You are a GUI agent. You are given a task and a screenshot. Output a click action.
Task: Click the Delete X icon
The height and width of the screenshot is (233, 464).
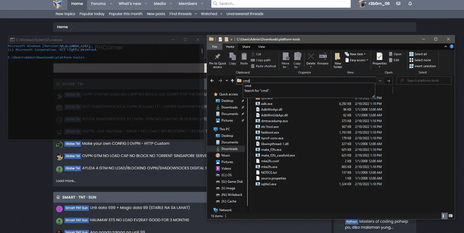pyautogui.click(x=311, y=57)
